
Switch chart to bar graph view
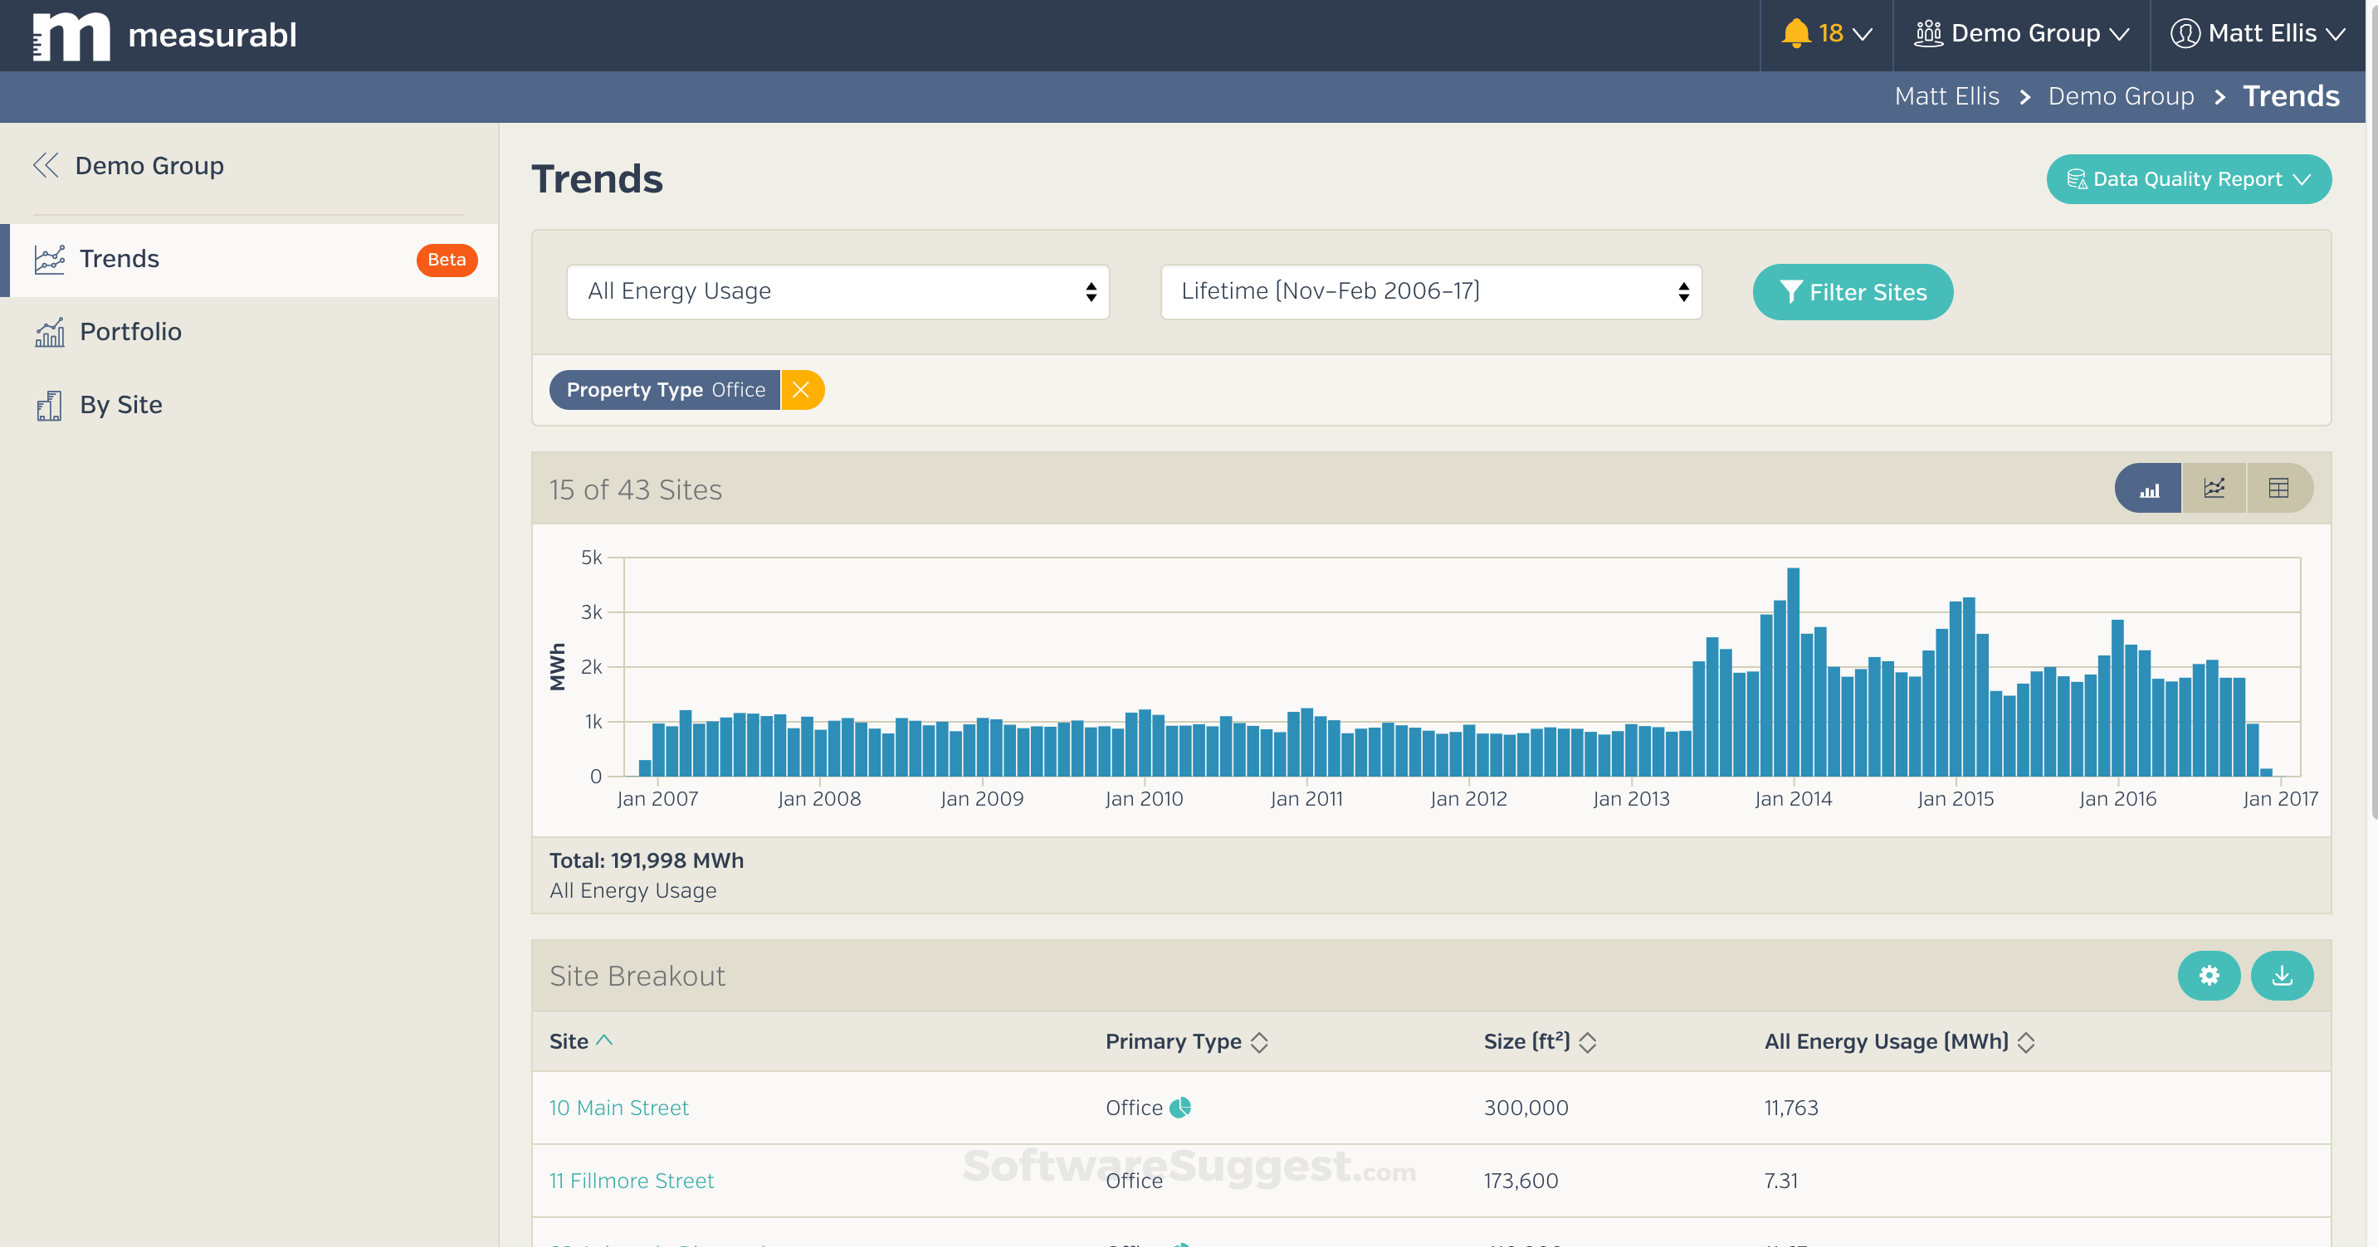[2148, 489]
